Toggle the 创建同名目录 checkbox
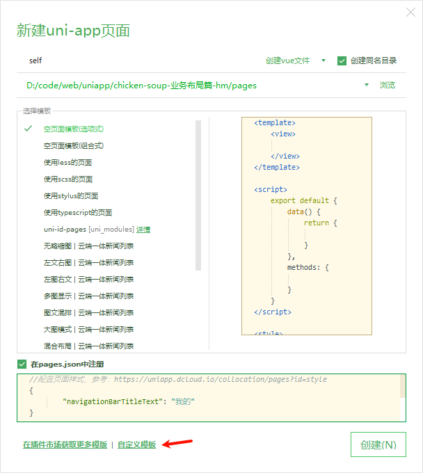This screenshot has height=473, width=423. 342,61
